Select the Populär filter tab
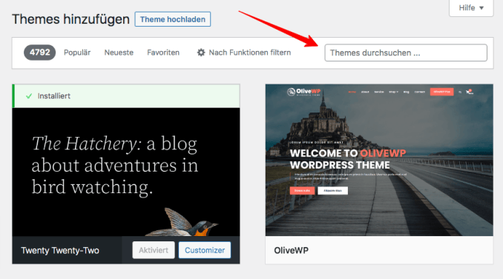The height and width of the screenshot is (279, 503). [x=77, y=53]
